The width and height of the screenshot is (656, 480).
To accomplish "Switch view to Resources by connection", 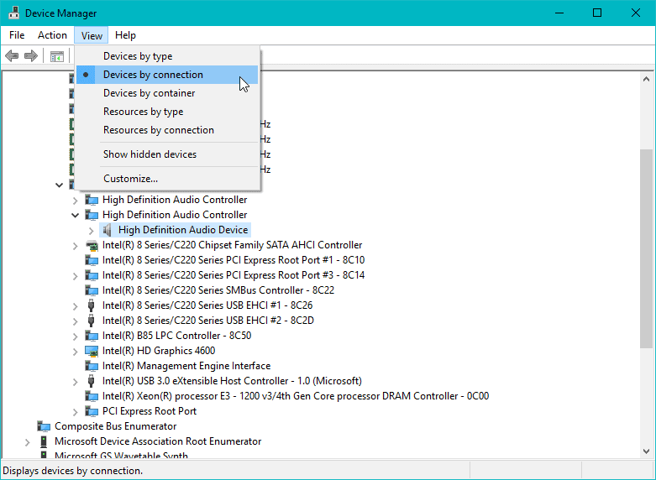I will coord(167,130).
